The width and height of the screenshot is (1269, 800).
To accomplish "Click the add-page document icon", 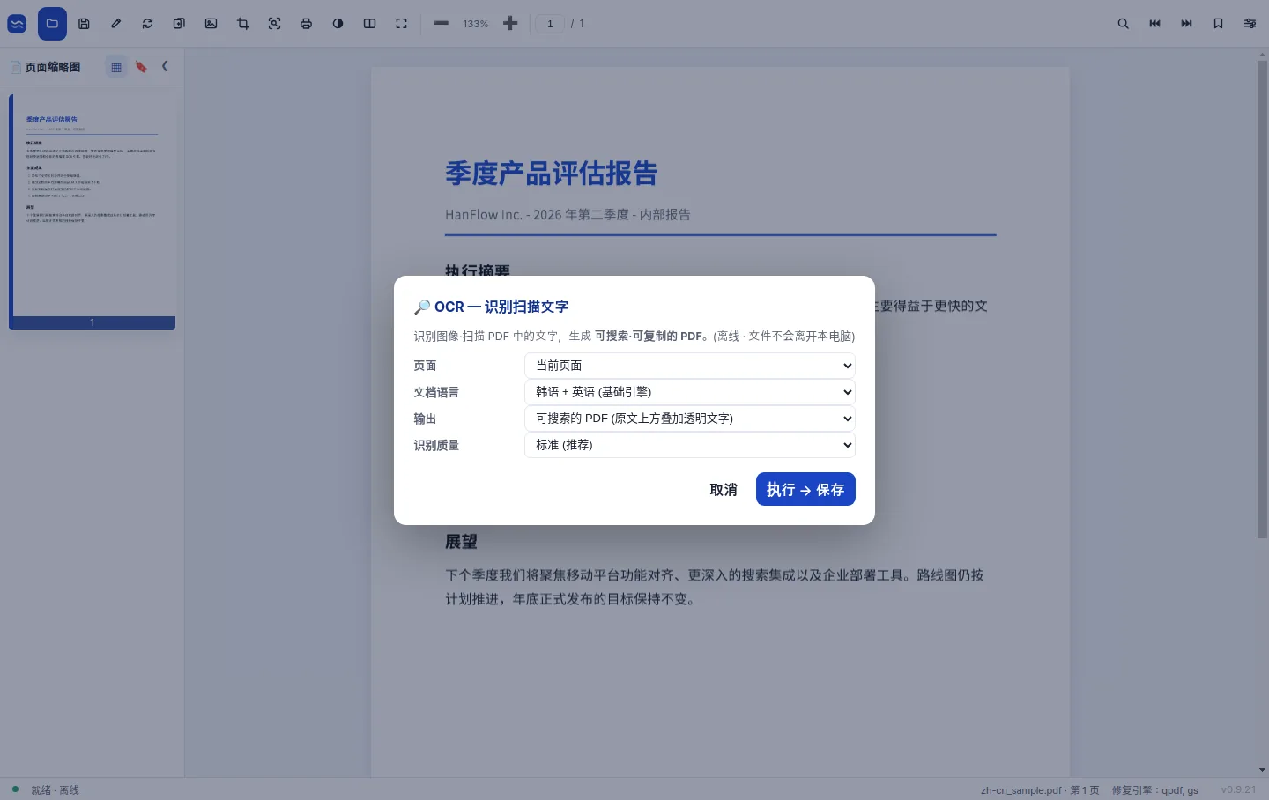I will pos(179,24).
